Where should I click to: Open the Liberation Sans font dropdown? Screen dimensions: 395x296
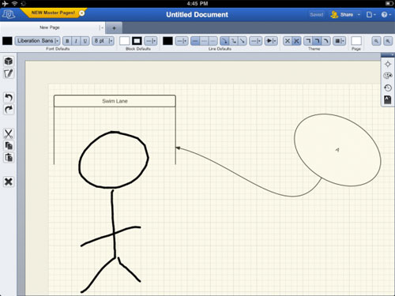[x=38, y=41]
